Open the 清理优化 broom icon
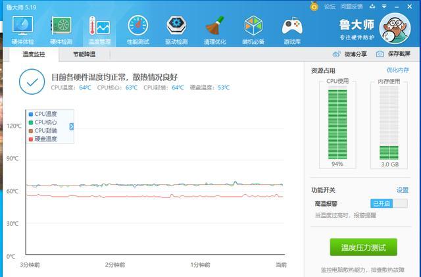Screen dimensions: 421x277 coord(215,30)
